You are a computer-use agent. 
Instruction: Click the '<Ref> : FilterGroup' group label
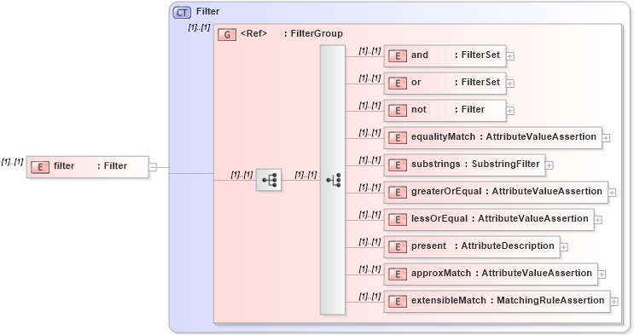pyautogui.click(x=292, y=33)
